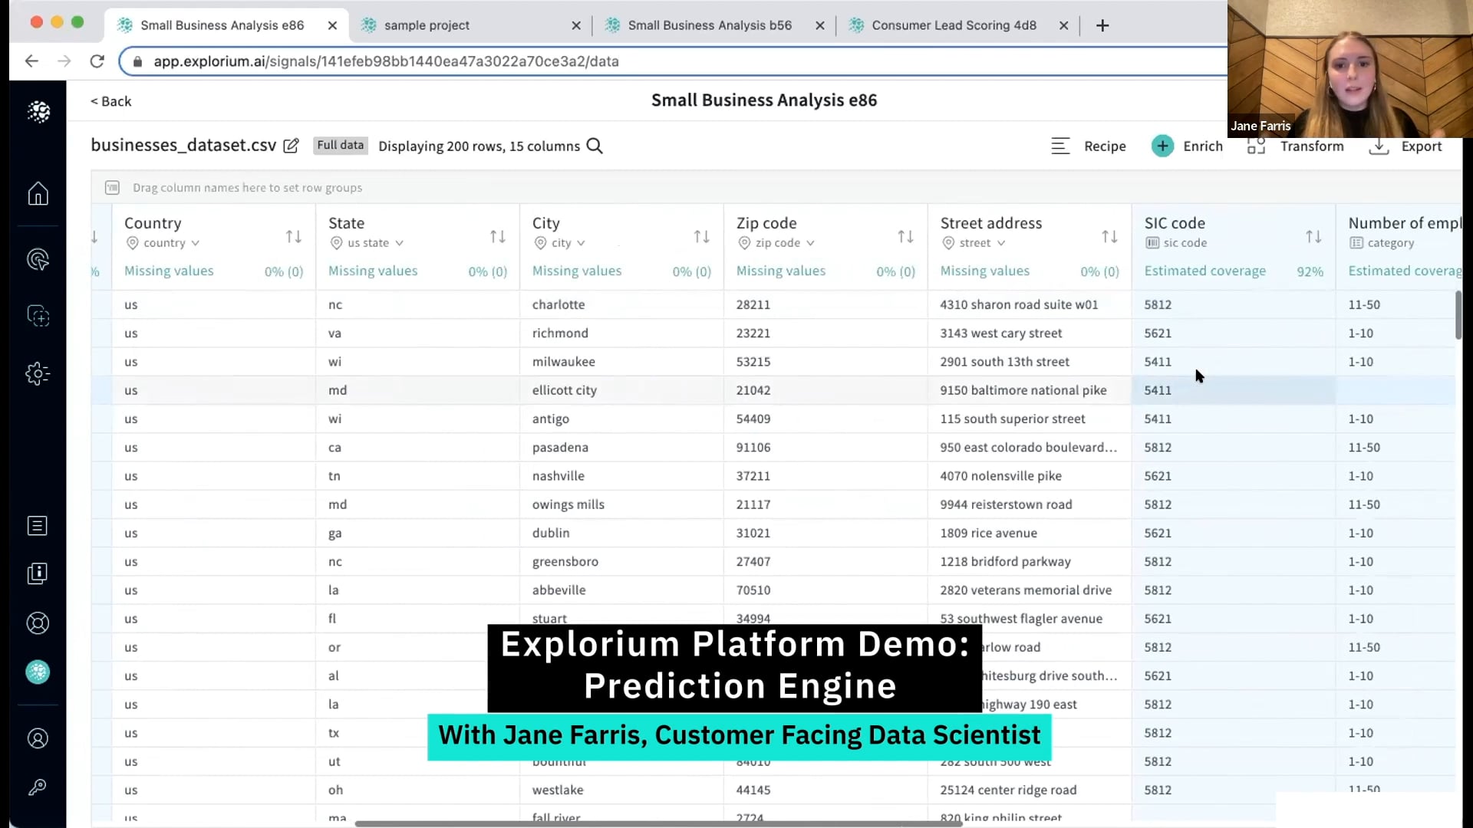
Task: Open the Recipe panel
Action: [1089, 146]
